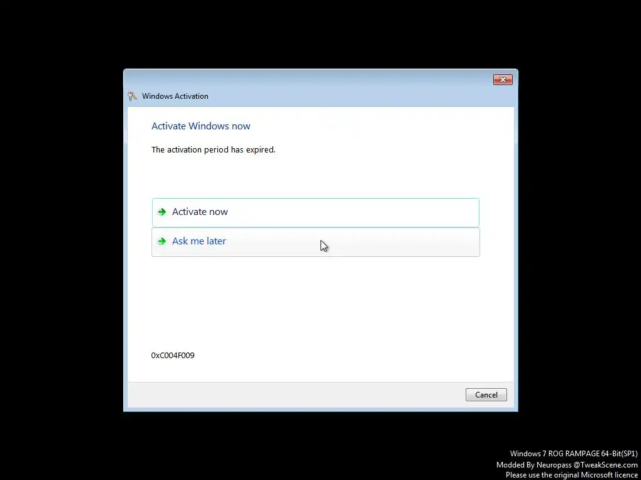Viewport: 641px width, 480px height.
Task: Click the keys icon beside Windows Activation title
Action: click(132, 96)
